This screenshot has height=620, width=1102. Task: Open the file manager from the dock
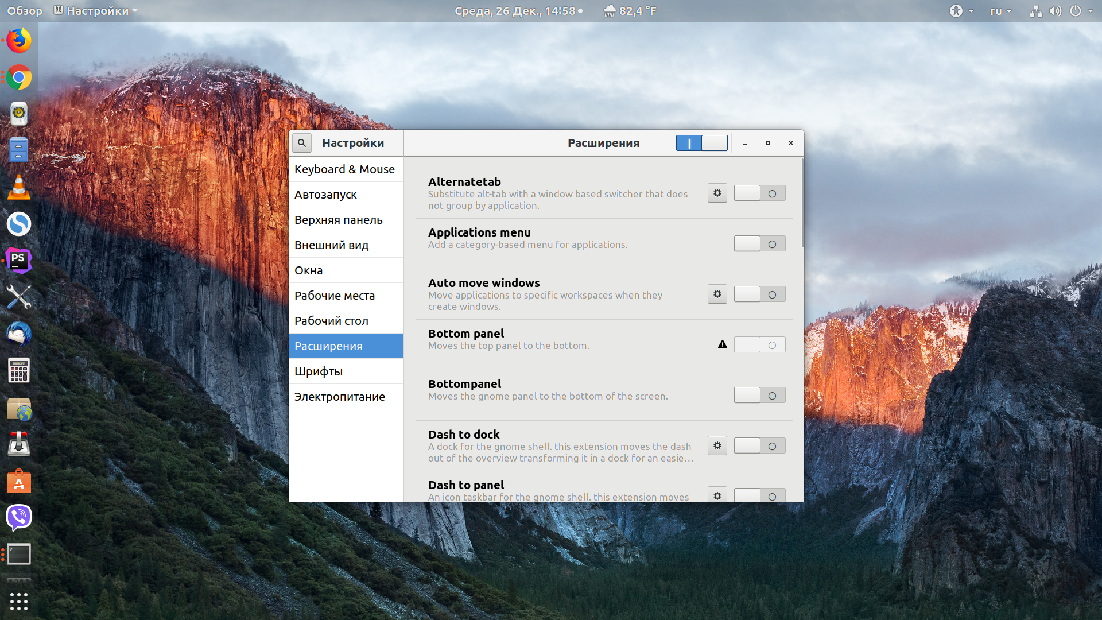(x=19, y=150)
